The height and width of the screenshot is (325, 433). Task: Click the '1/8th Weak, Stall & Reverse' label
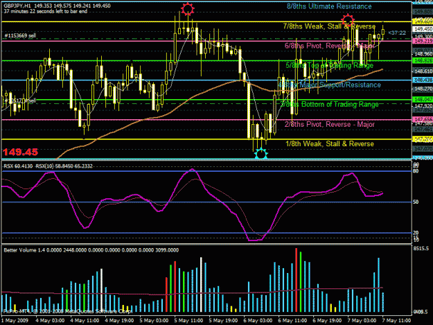coord(330,144)
